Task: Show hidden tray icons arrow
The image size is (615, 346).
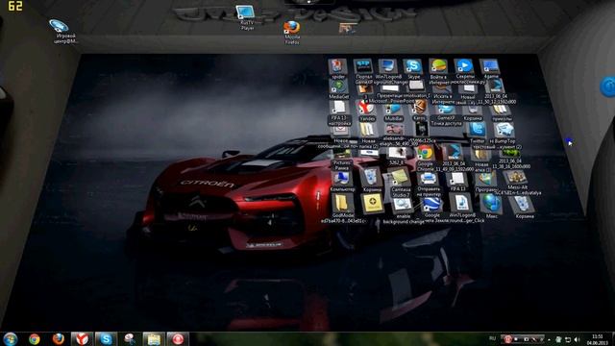Action: [549, 339]
